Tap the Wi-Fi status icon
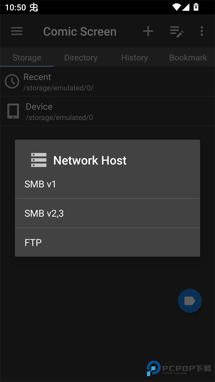The height and width of the screenshot is (382, 215). 176,7
